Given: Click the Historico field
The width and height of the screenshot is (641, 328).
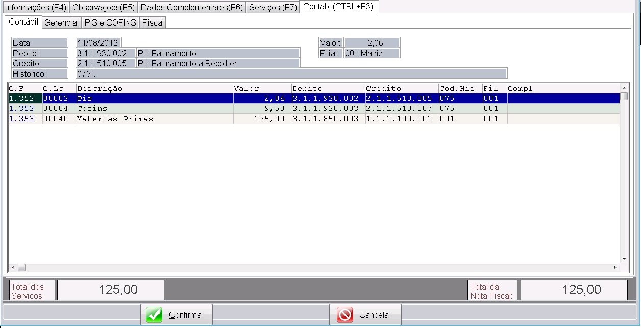Looking at the screenshot, I should (x=291, y=74).
